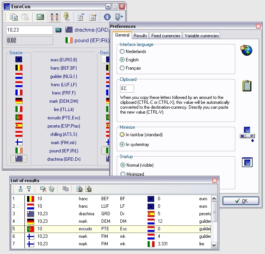Toggle the currency flags list toolbar button
The image size is (265, 254).
tap(55, 17)
